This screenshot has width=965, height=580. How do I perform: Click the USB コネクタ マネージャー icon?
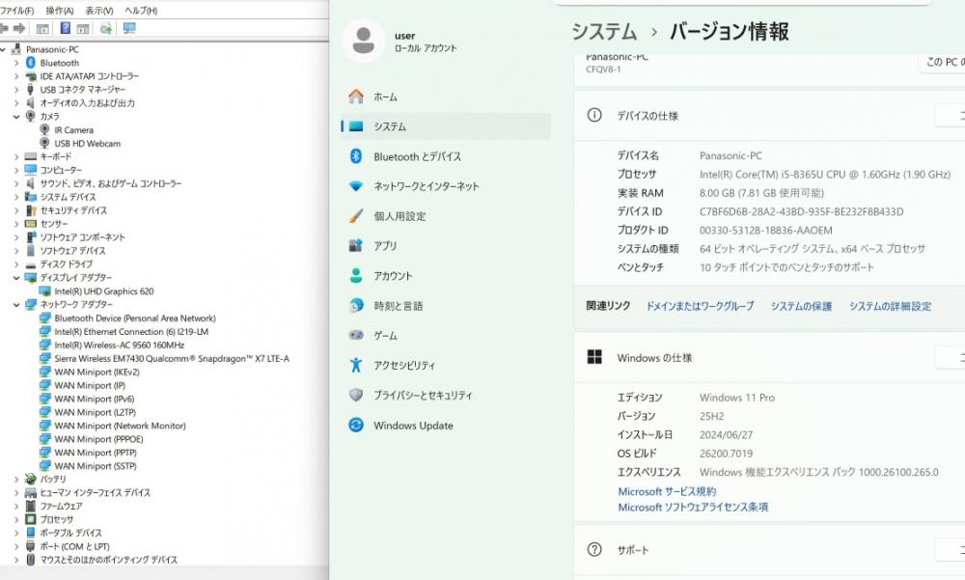[30, 90]
